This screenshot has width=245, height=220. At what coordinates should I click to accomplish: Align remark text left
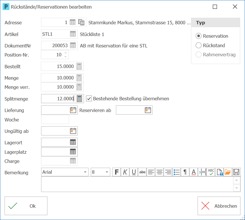click(151, 172)
